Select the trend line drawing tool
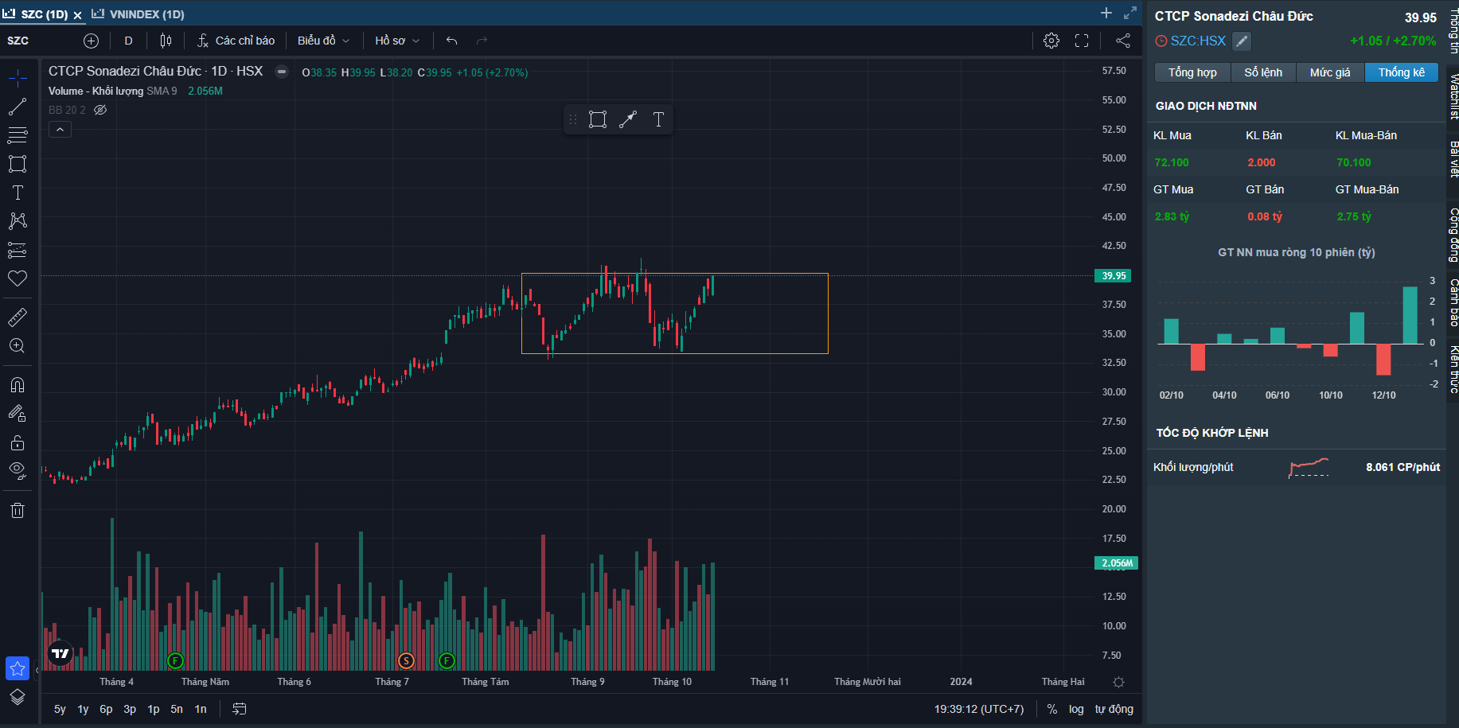1459x728 pixels. (18, 107)
